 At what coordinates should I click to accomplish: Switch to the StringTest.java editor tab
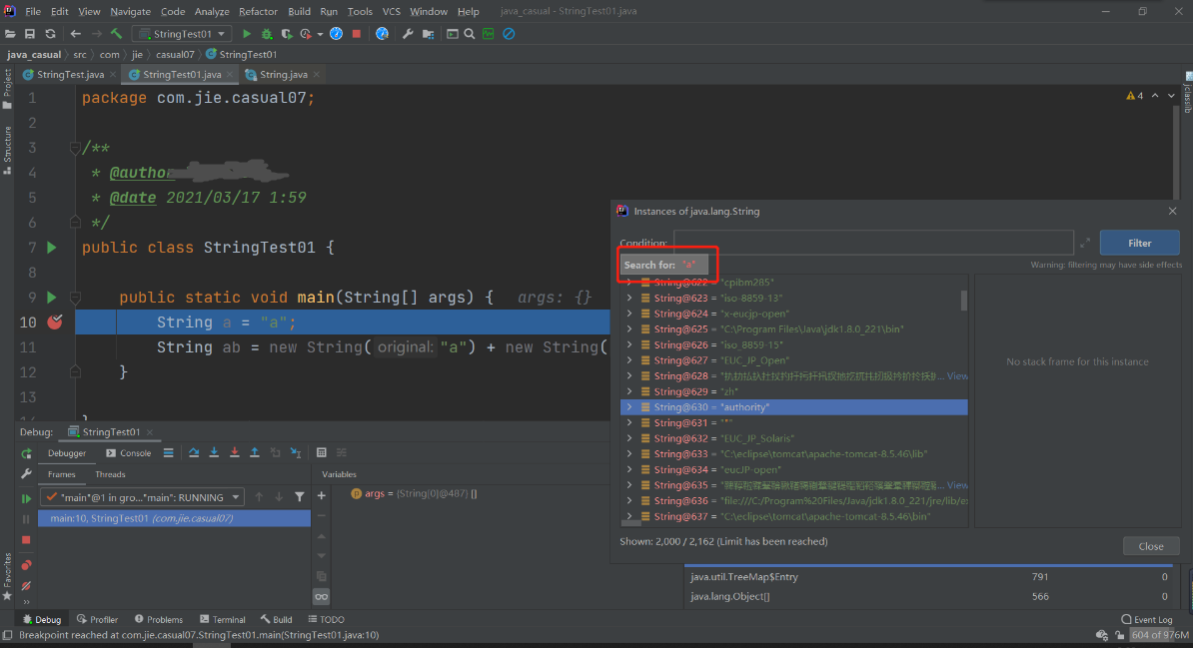69,75
